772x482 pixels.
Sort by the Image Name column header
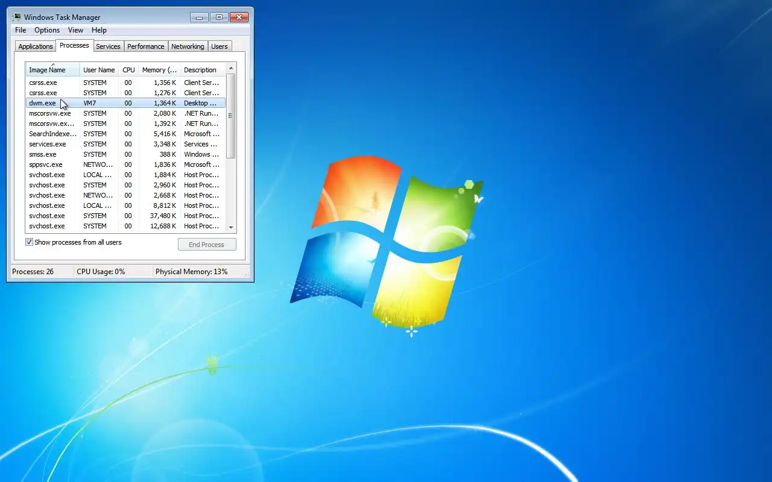point(52,69)
